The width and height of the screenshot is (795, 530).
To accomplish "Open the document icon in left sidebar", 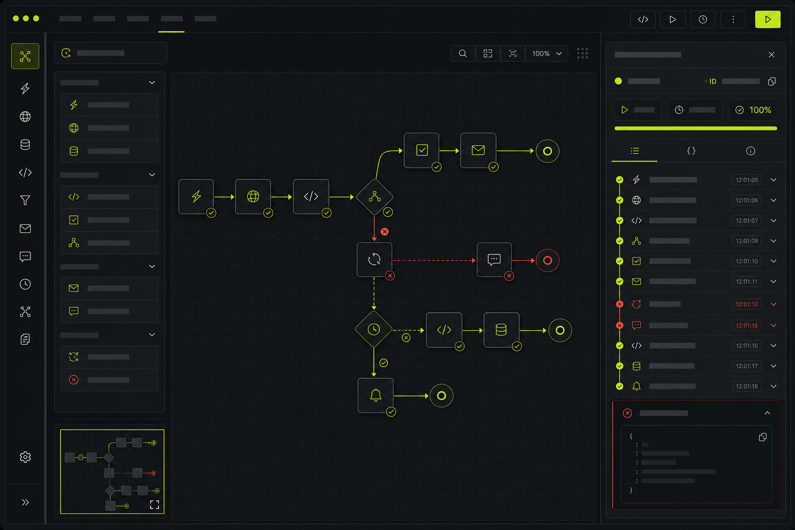I will (x=25, y=339).
